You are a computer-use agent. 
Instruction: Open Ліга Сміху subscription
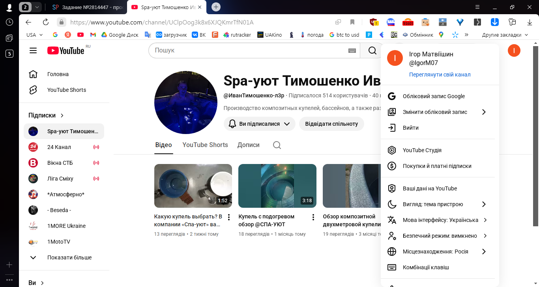[x=64, y=179]
